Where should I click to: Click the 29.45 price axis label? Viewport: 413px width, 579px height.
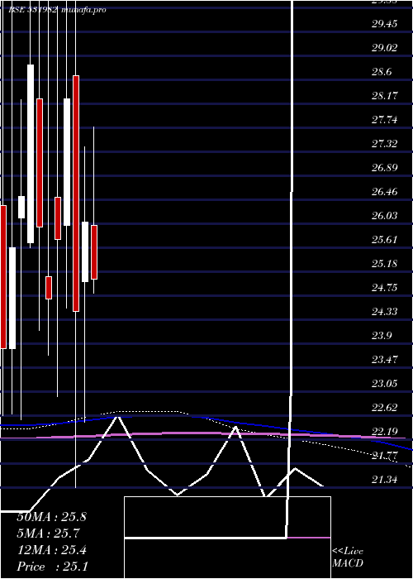(x=385, y=24)
